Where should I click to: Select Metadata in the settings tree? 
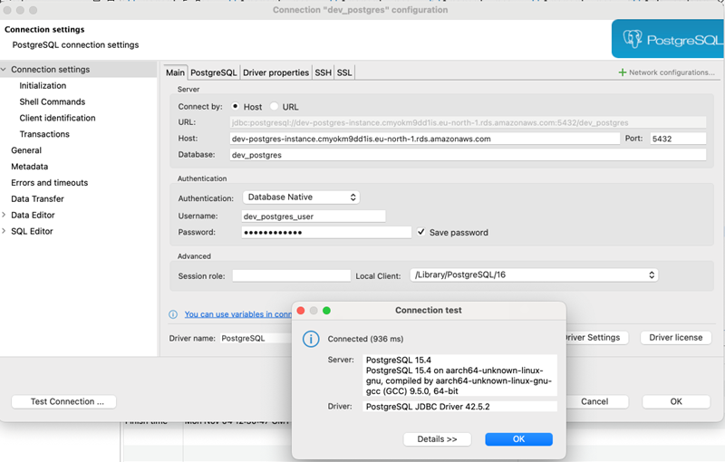click(x=30, y=167)
